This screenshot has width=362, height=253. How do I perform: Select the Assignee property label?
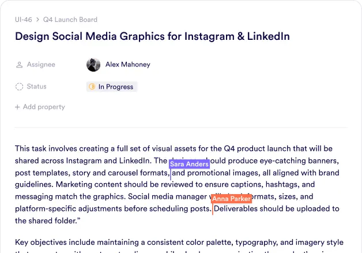click(x=41, y=65)
